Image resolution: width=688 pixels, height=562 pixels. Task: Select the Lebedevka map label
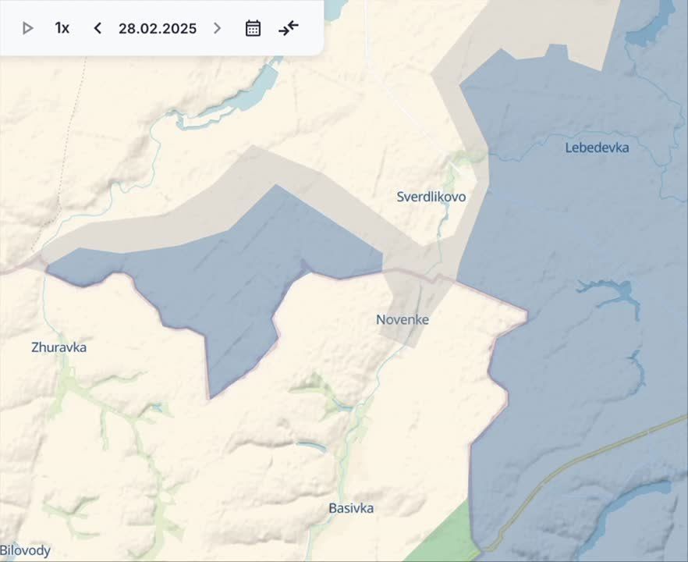tap(597, 147)
